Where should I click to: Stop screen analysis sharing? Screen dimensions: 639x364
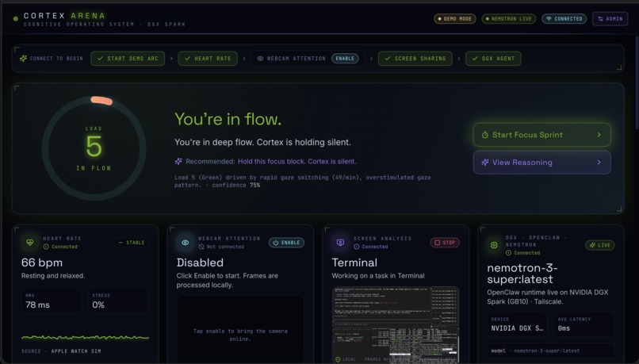click(x=445, y=243)
